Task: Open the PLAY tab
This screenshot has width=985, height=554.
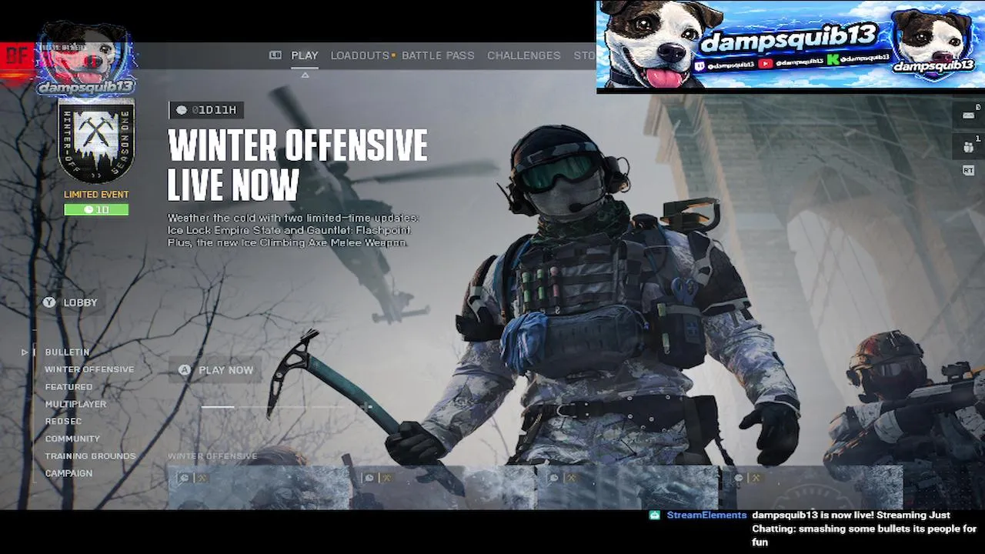Action: point(305,55)
